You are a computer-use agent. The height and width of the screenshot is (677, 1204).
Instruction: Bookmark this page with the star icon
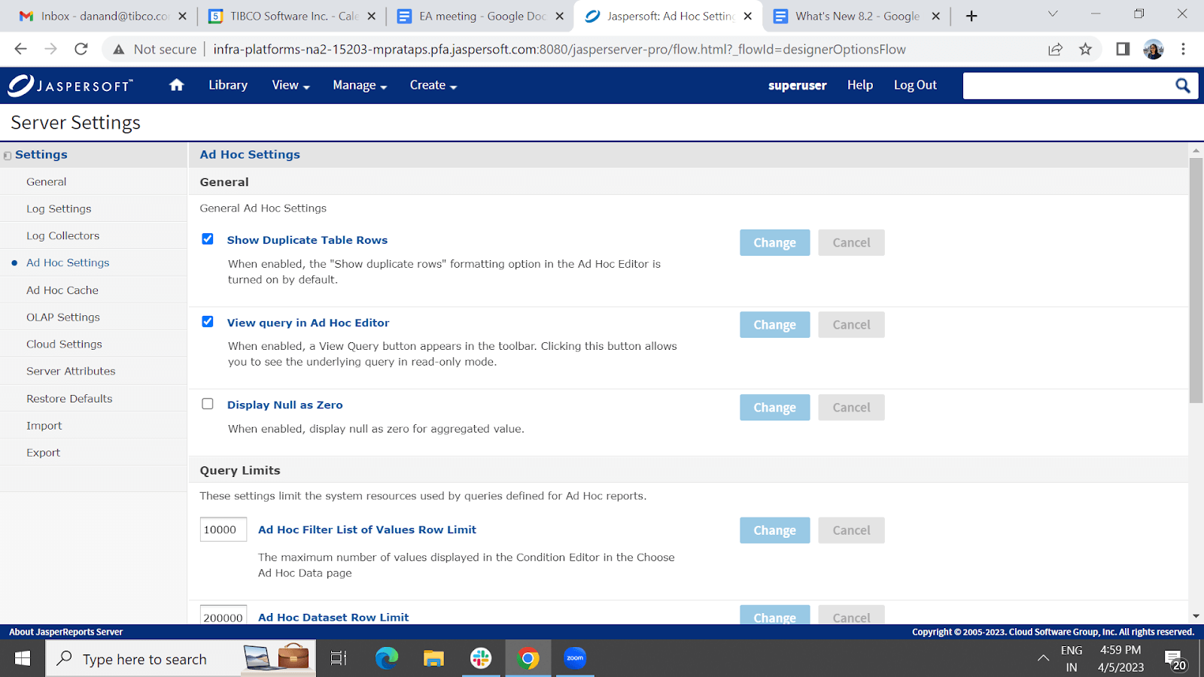point(1085,49)
